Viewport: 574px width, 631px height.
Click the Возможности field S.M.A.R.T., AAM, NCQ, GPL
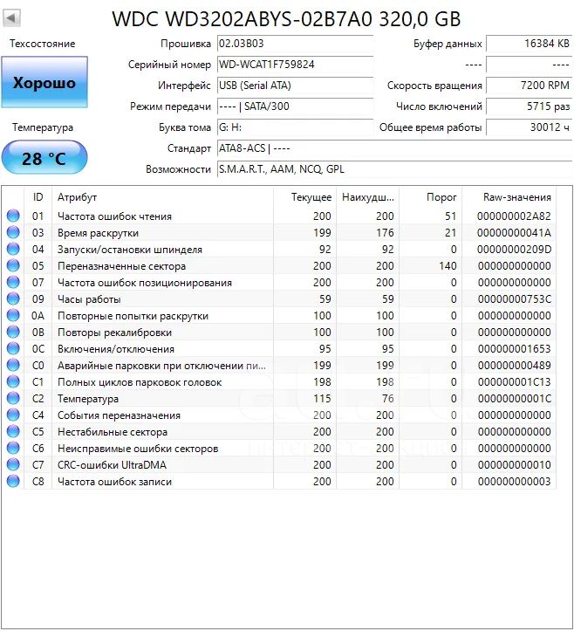[394, 169]
